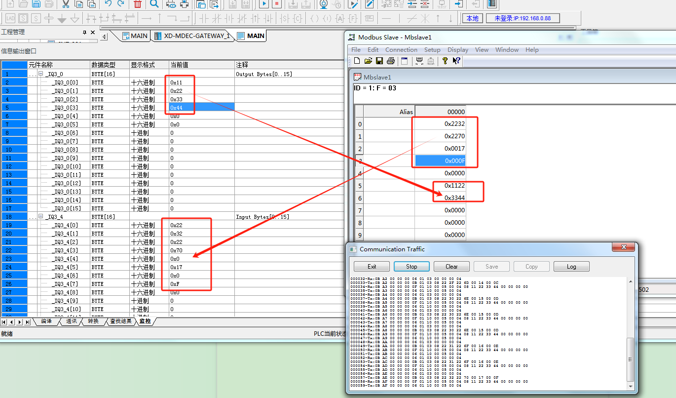Click the Cut scissors icon
Viewport: 676px width, 398px height.
[66, 4]
